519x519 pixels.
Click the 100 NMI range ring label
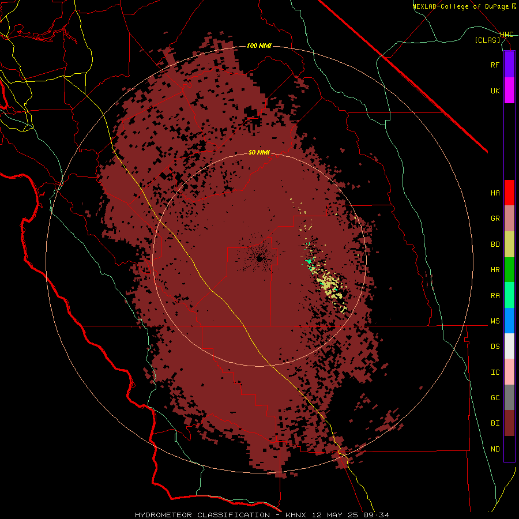[259, 46]
